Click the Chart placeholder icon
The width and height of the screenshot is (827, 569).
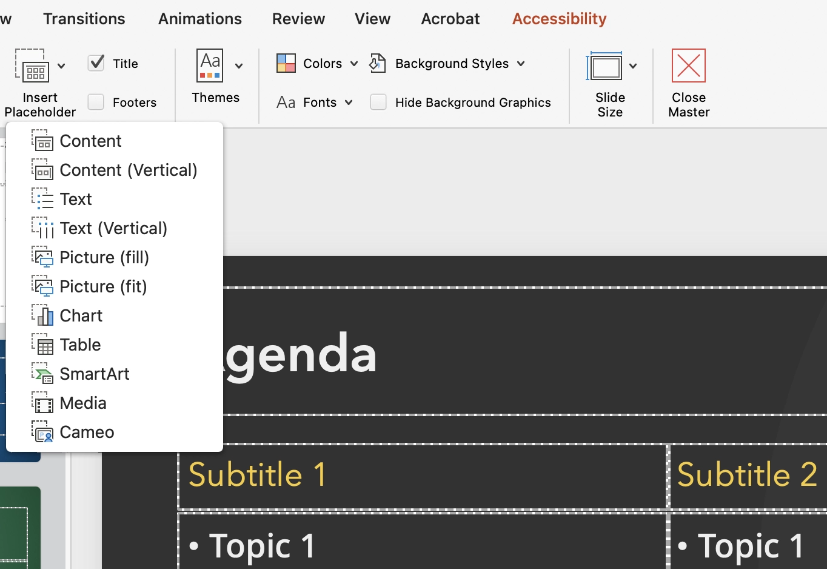coord(42,315)
